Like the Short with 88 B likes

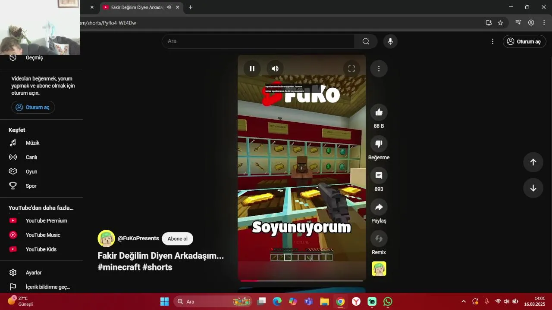379,112
